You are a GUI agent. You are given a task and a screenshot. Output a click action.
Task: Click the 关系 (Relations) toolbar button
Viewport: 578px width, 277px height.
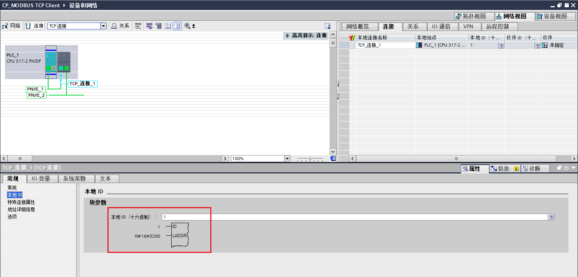pos(120,26)
